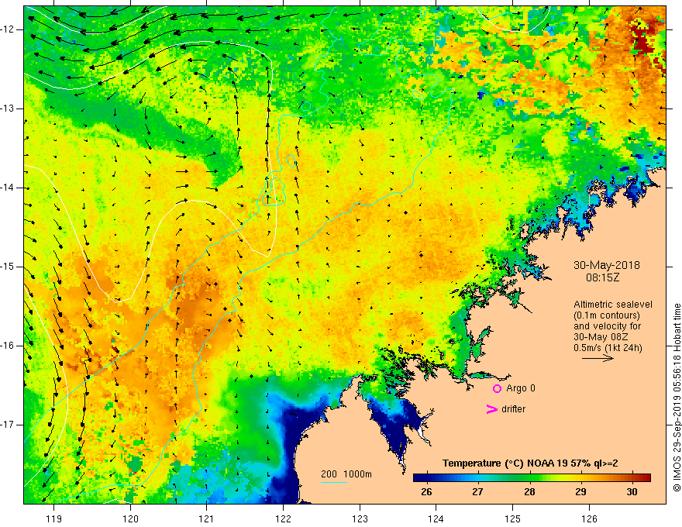The height and width of the screenshot is (527, 682).
Task: Click the latitude axis label '-15'
Action: tap(8, 267)
